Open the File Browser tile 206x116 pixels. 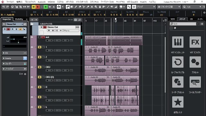pos(195,82)
